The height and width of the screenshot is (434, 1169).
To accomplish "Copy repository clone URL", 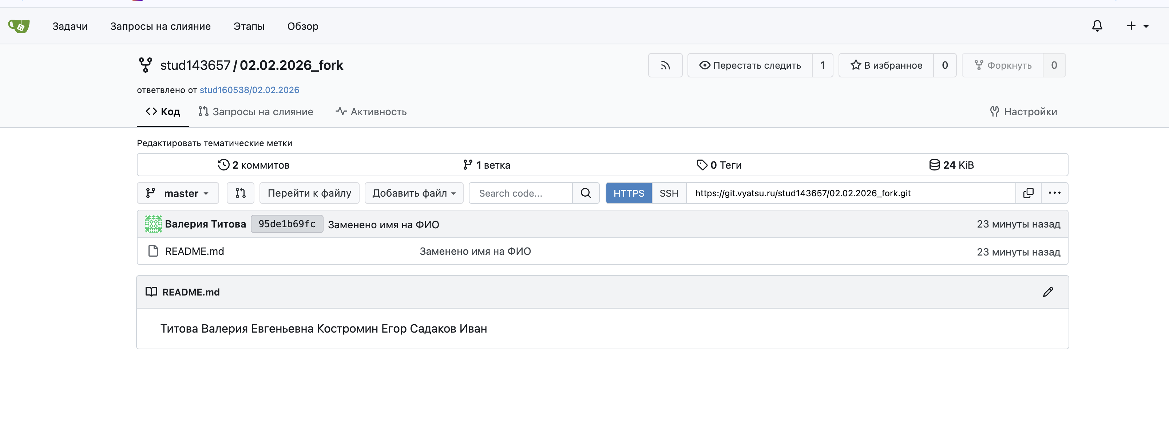I will pyautogui.click(x=1028, y=193).
